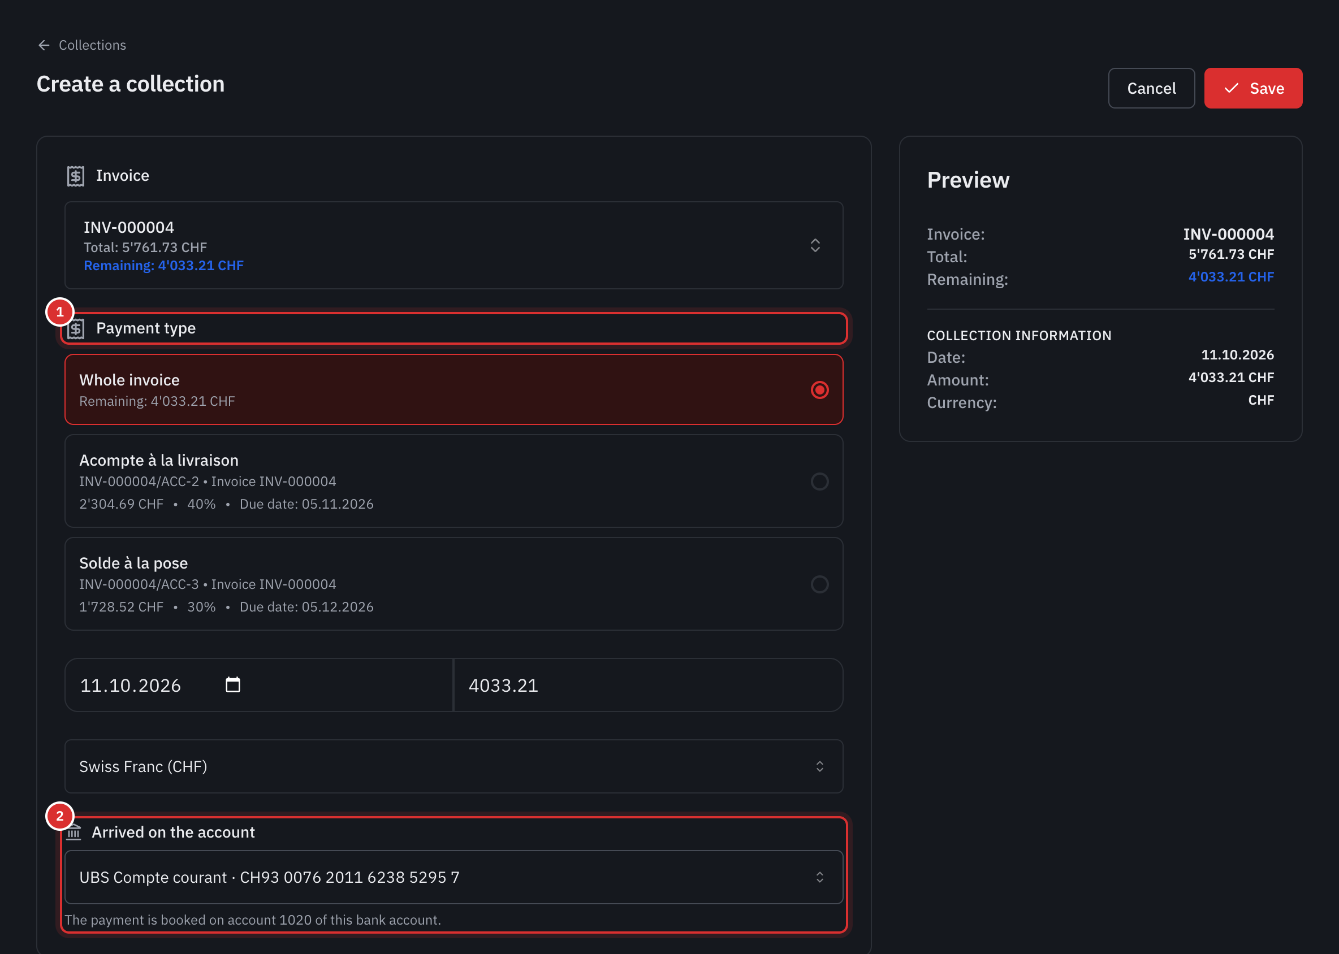Click the Cancel button
This screenshot has height=954, width=1339.
pos(1151,88)
